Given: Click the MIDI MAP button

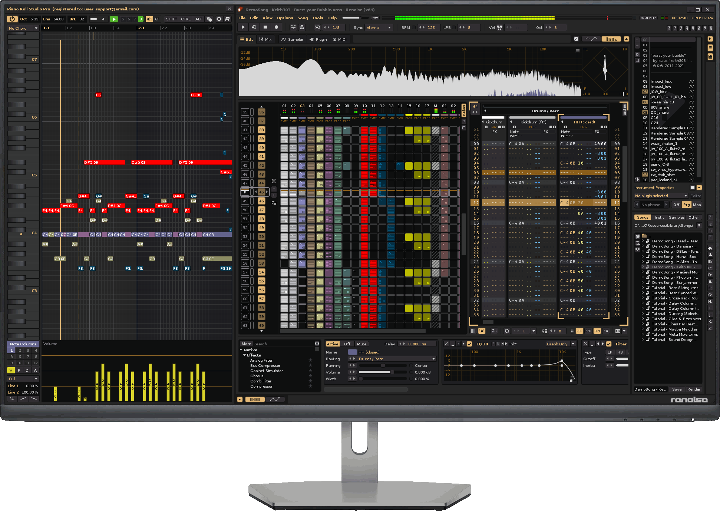Looking at the screenshot, I should [x=648, y=18].
